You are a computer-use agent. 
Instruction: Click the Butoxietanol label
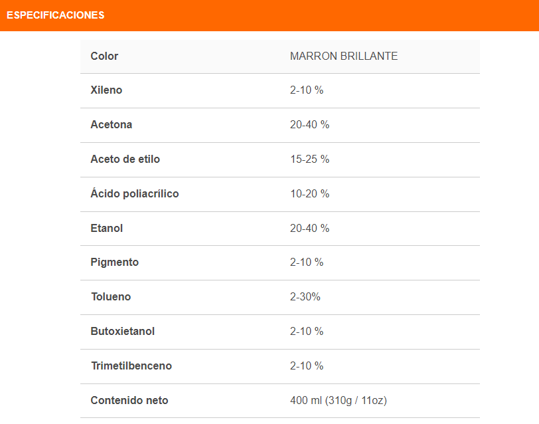tap(123, 332)
